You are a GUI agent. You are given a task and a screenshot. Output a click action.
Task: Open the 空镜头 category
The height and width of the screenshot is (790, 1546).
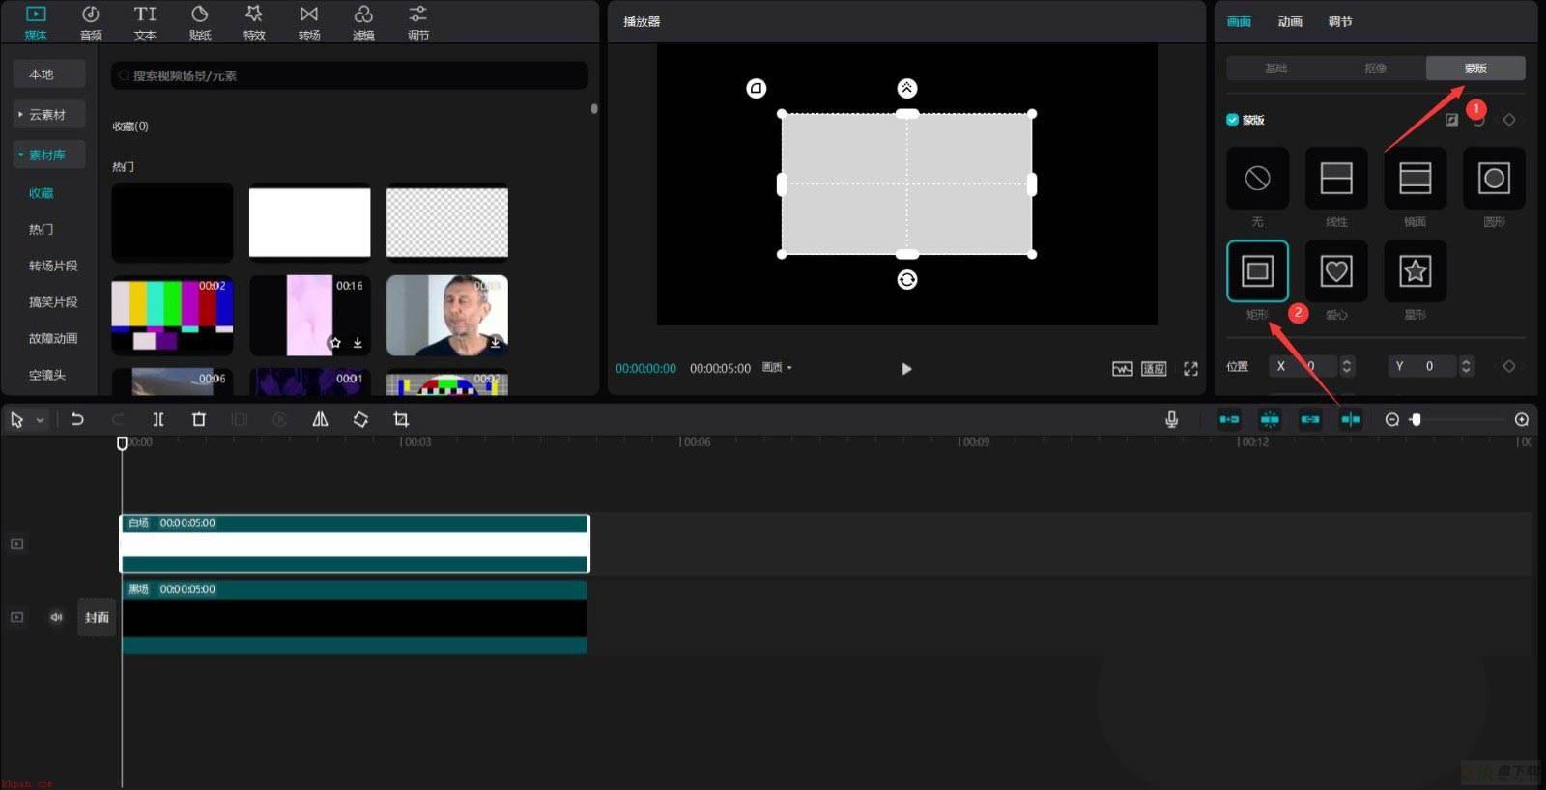pos(47,376)
